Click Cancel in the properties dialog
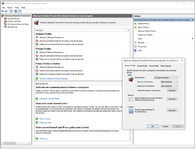The height and width of the screenshot is (149, 196). click(165, 126)
